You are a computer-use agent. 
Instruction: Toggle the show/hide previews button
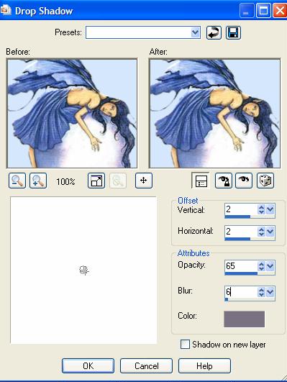(200, 181)
